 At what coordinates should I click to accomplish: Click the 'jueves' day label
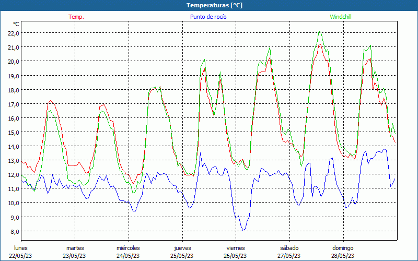click(182, 248)
